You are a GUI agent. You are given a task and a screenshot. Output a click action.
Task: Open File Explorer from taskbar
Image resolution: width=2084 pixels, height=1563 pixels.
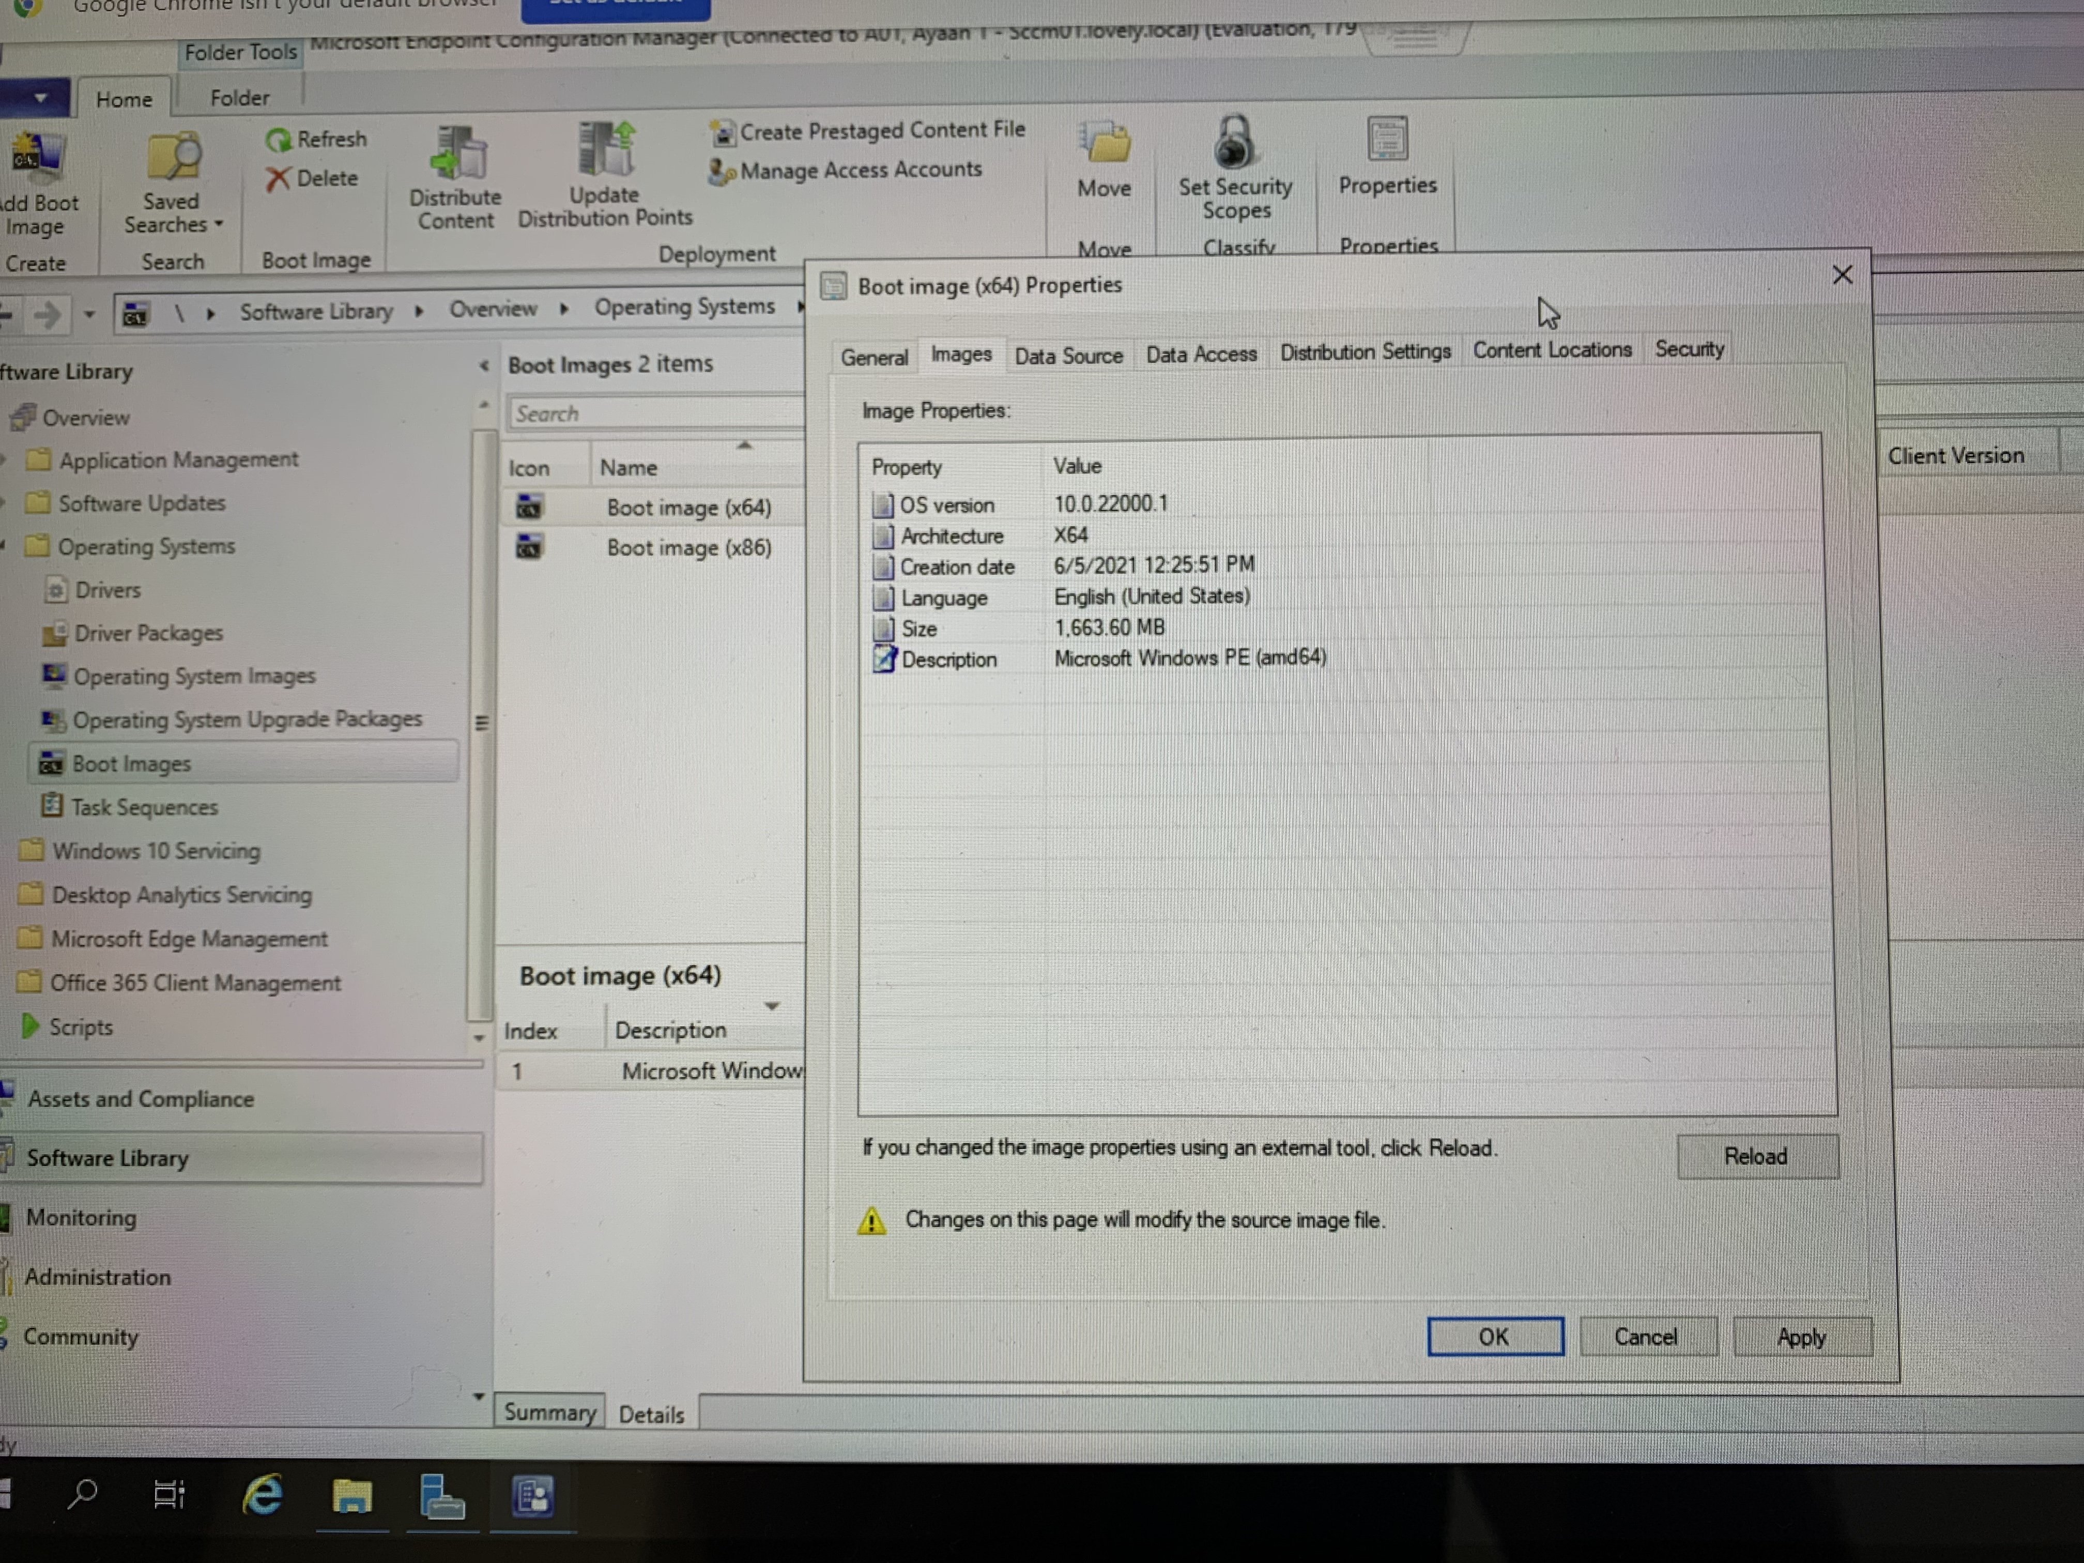351,1495
